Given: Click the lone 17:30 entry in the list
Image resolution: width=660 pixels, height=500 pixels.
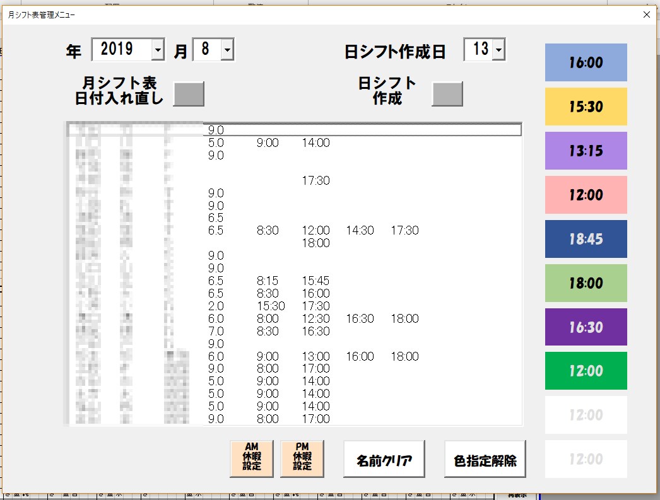Looking at the screenshot, I should pos(315,180).
